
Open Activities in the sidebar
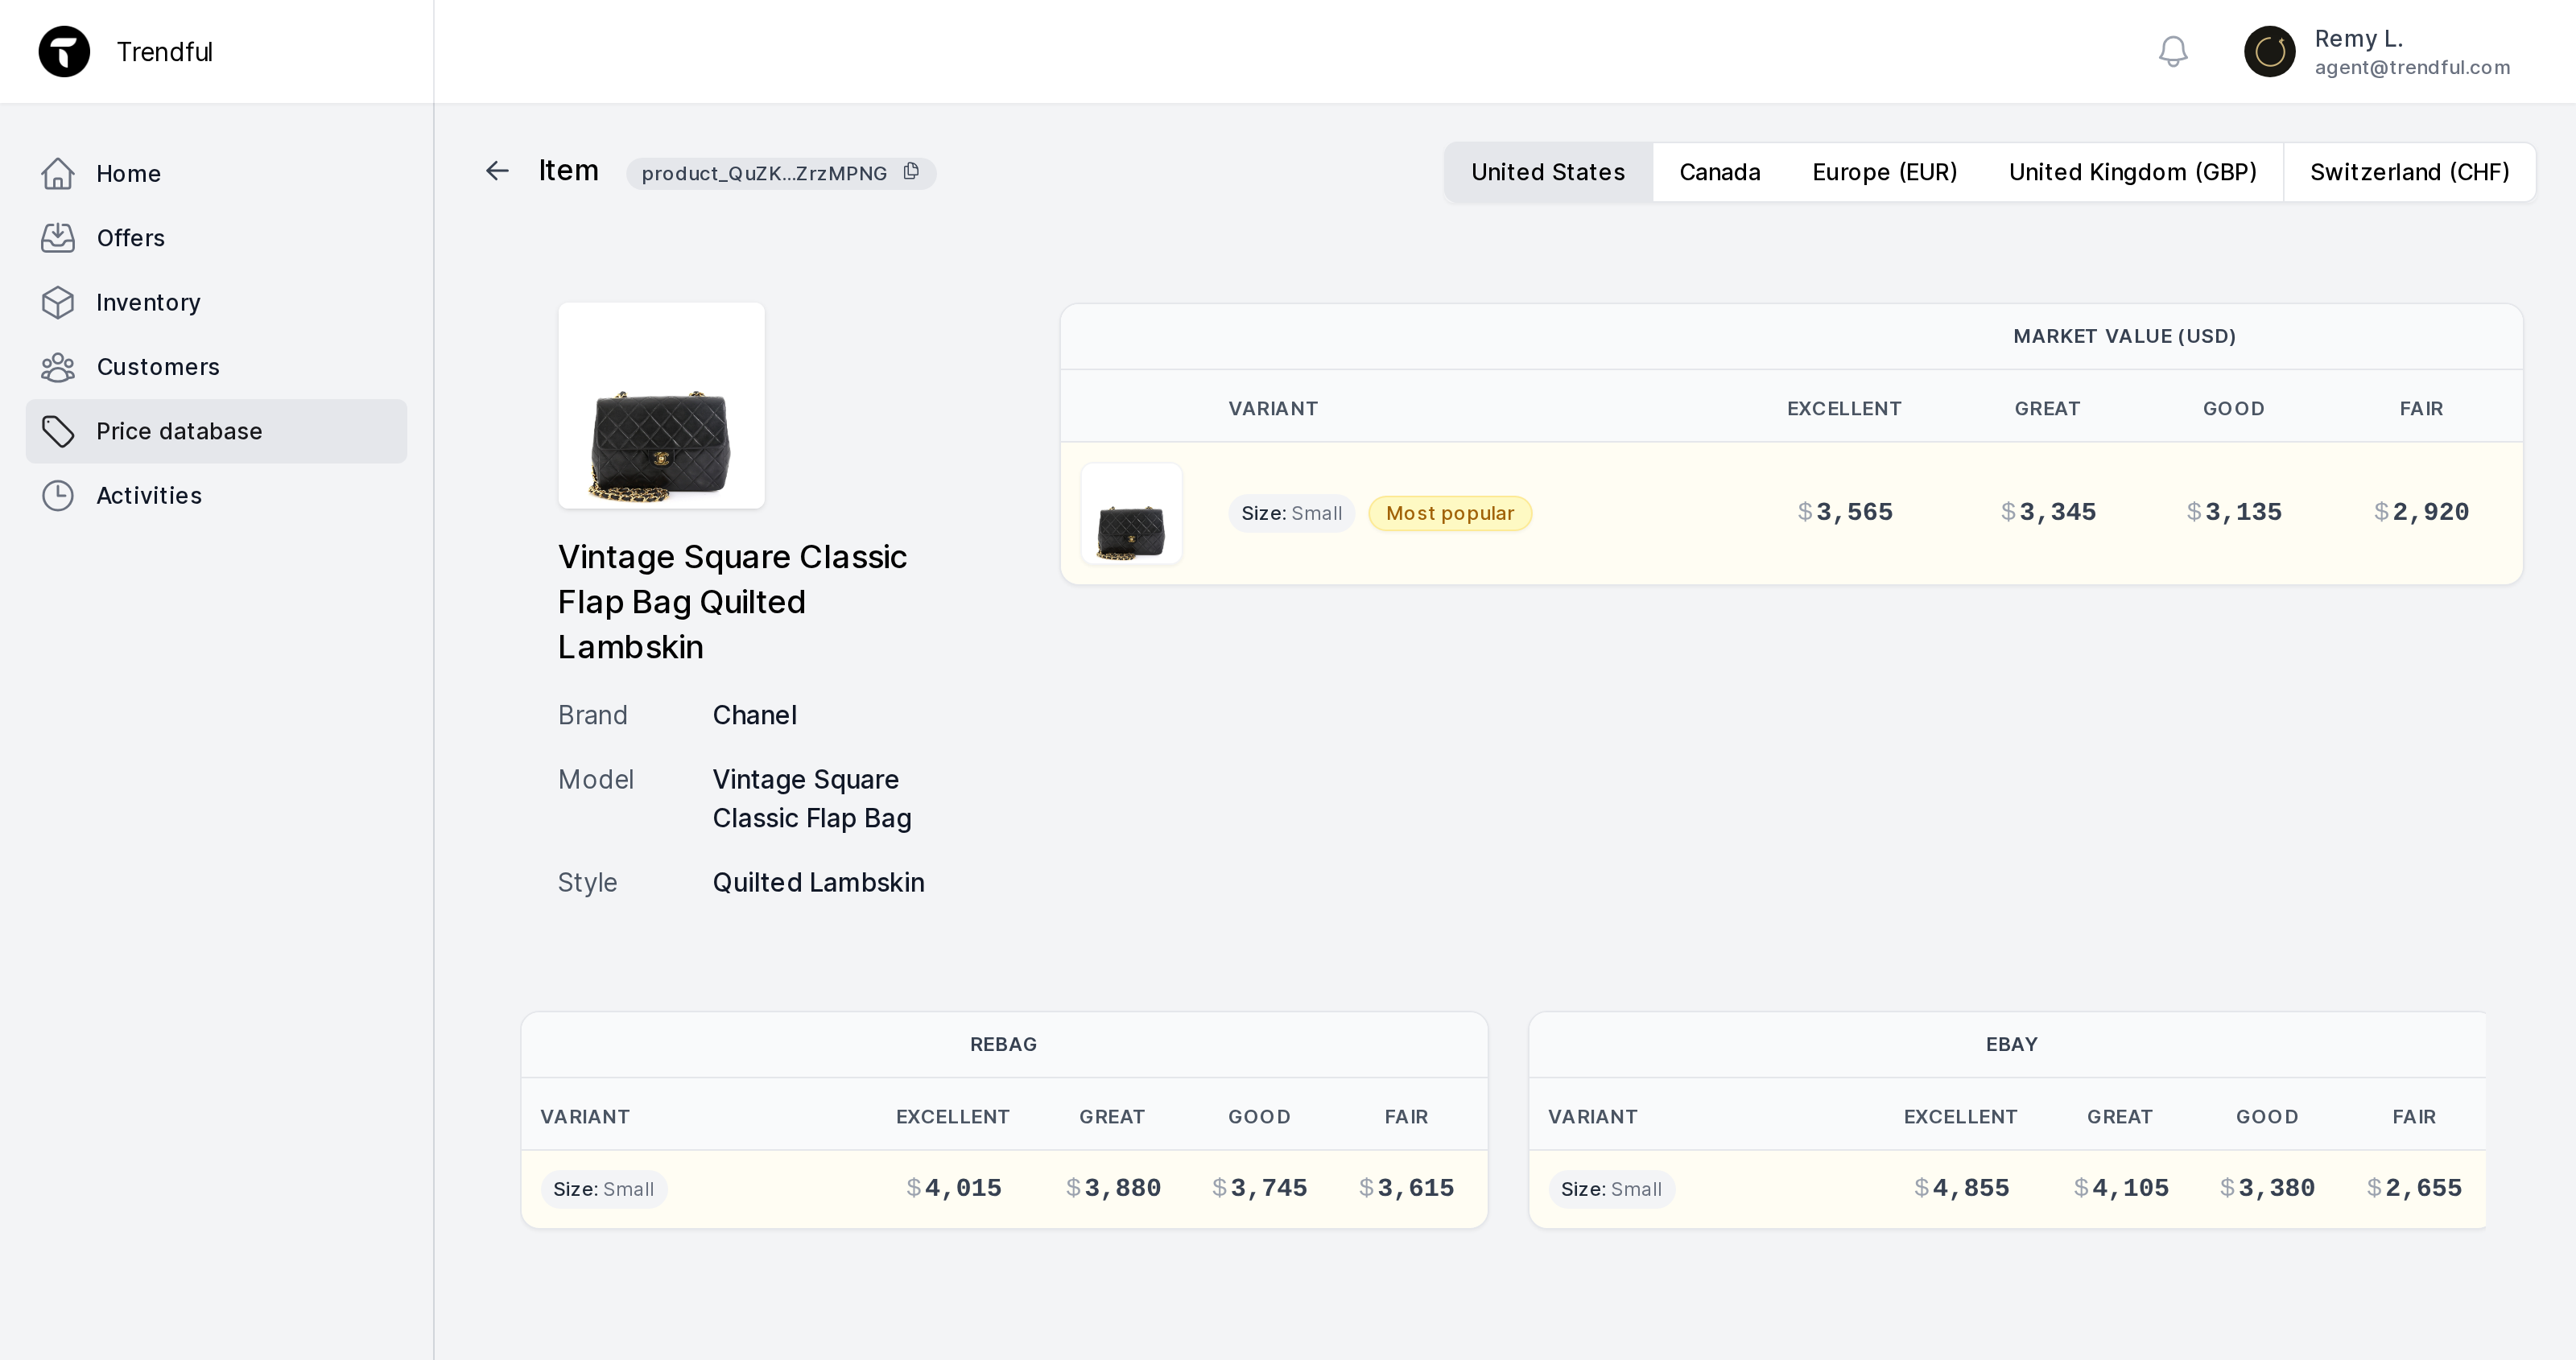point(216,496)
